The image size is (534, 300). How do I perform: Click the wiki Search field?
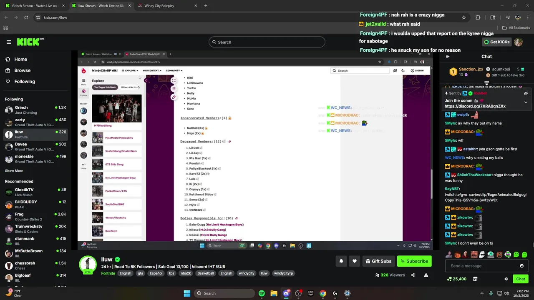(x=360, y=70)
